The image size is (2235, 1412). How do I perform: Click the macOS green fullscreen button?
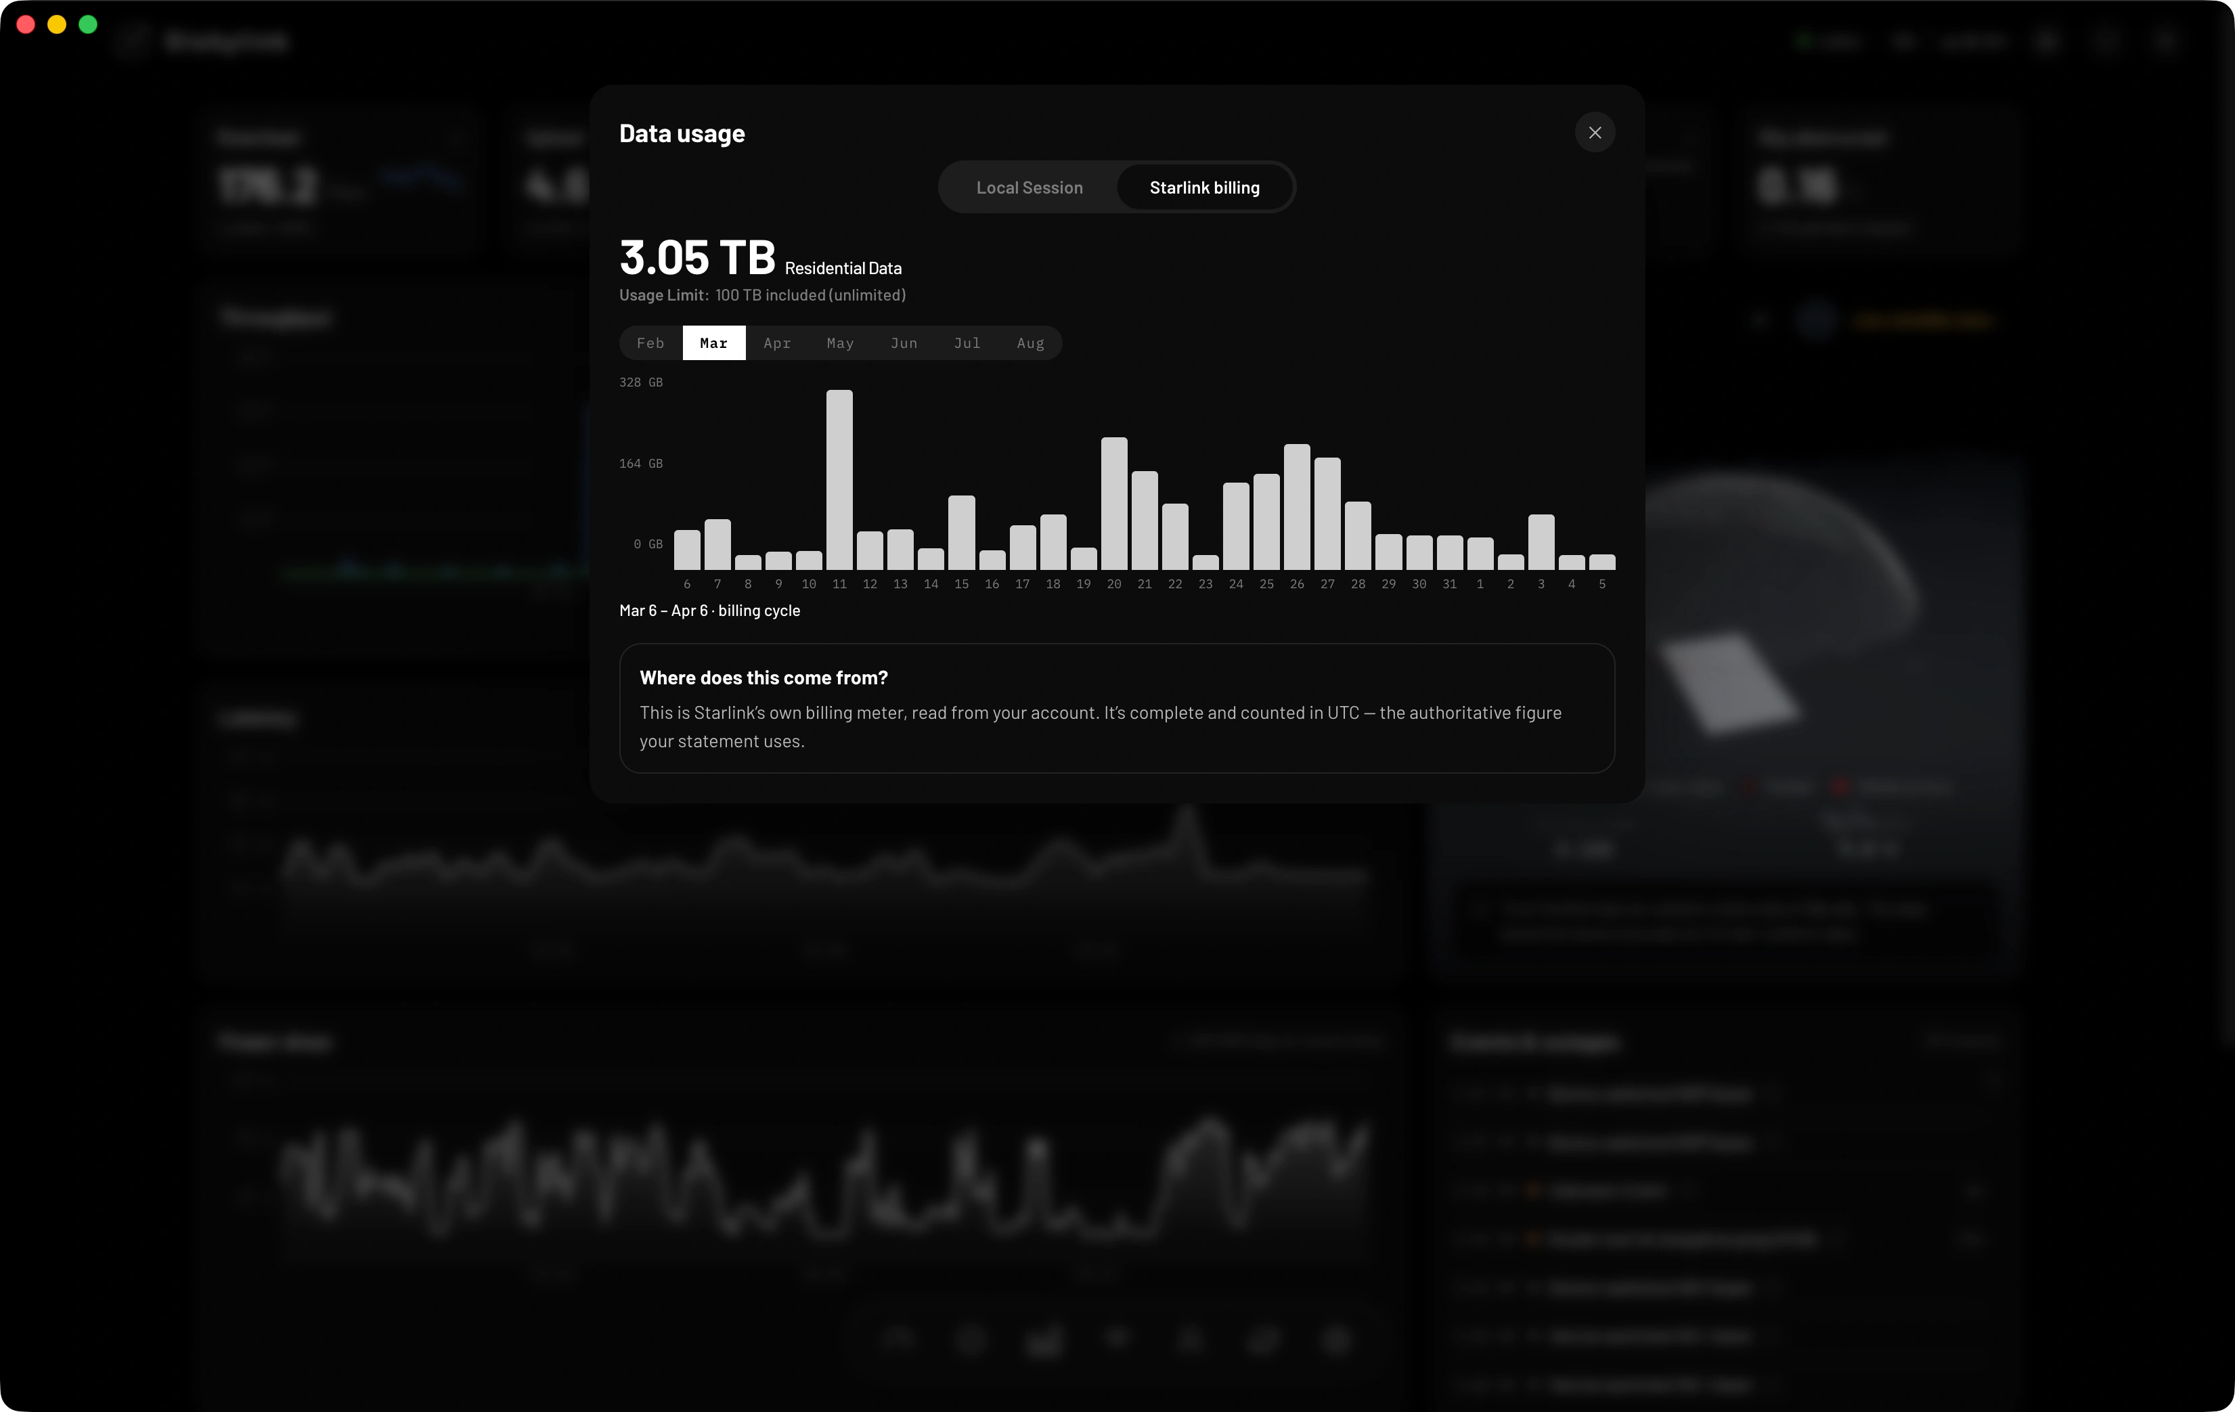point(88,24)
